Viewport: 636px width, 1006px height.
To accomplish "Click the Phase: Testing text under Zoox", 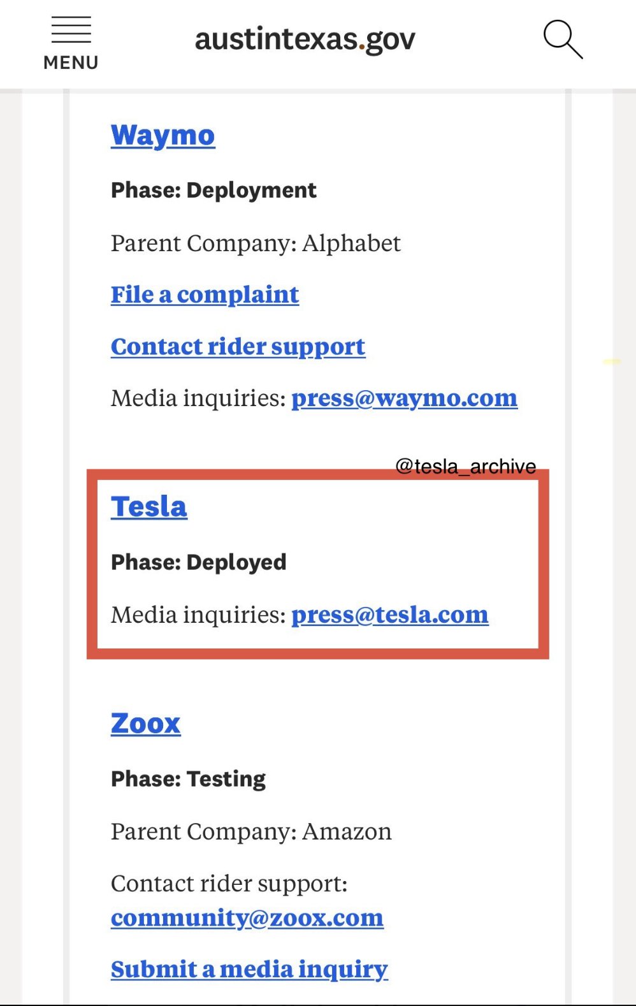I will 188,778.
